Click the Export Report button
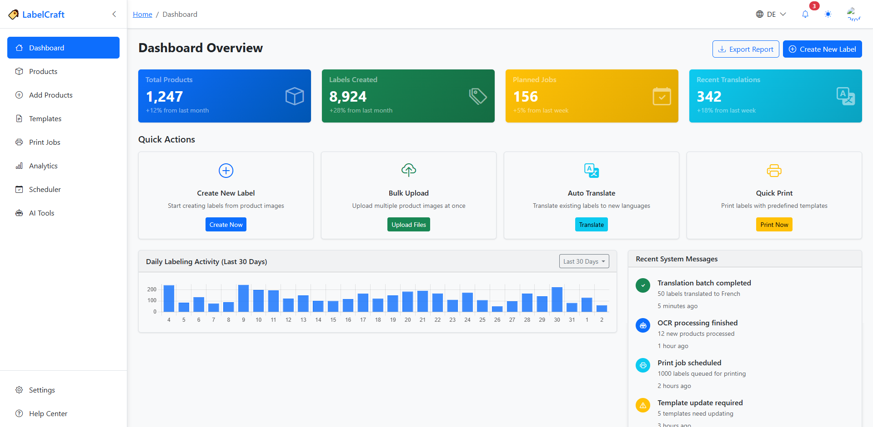Screen dimensions: 873x427 (746, 49)
